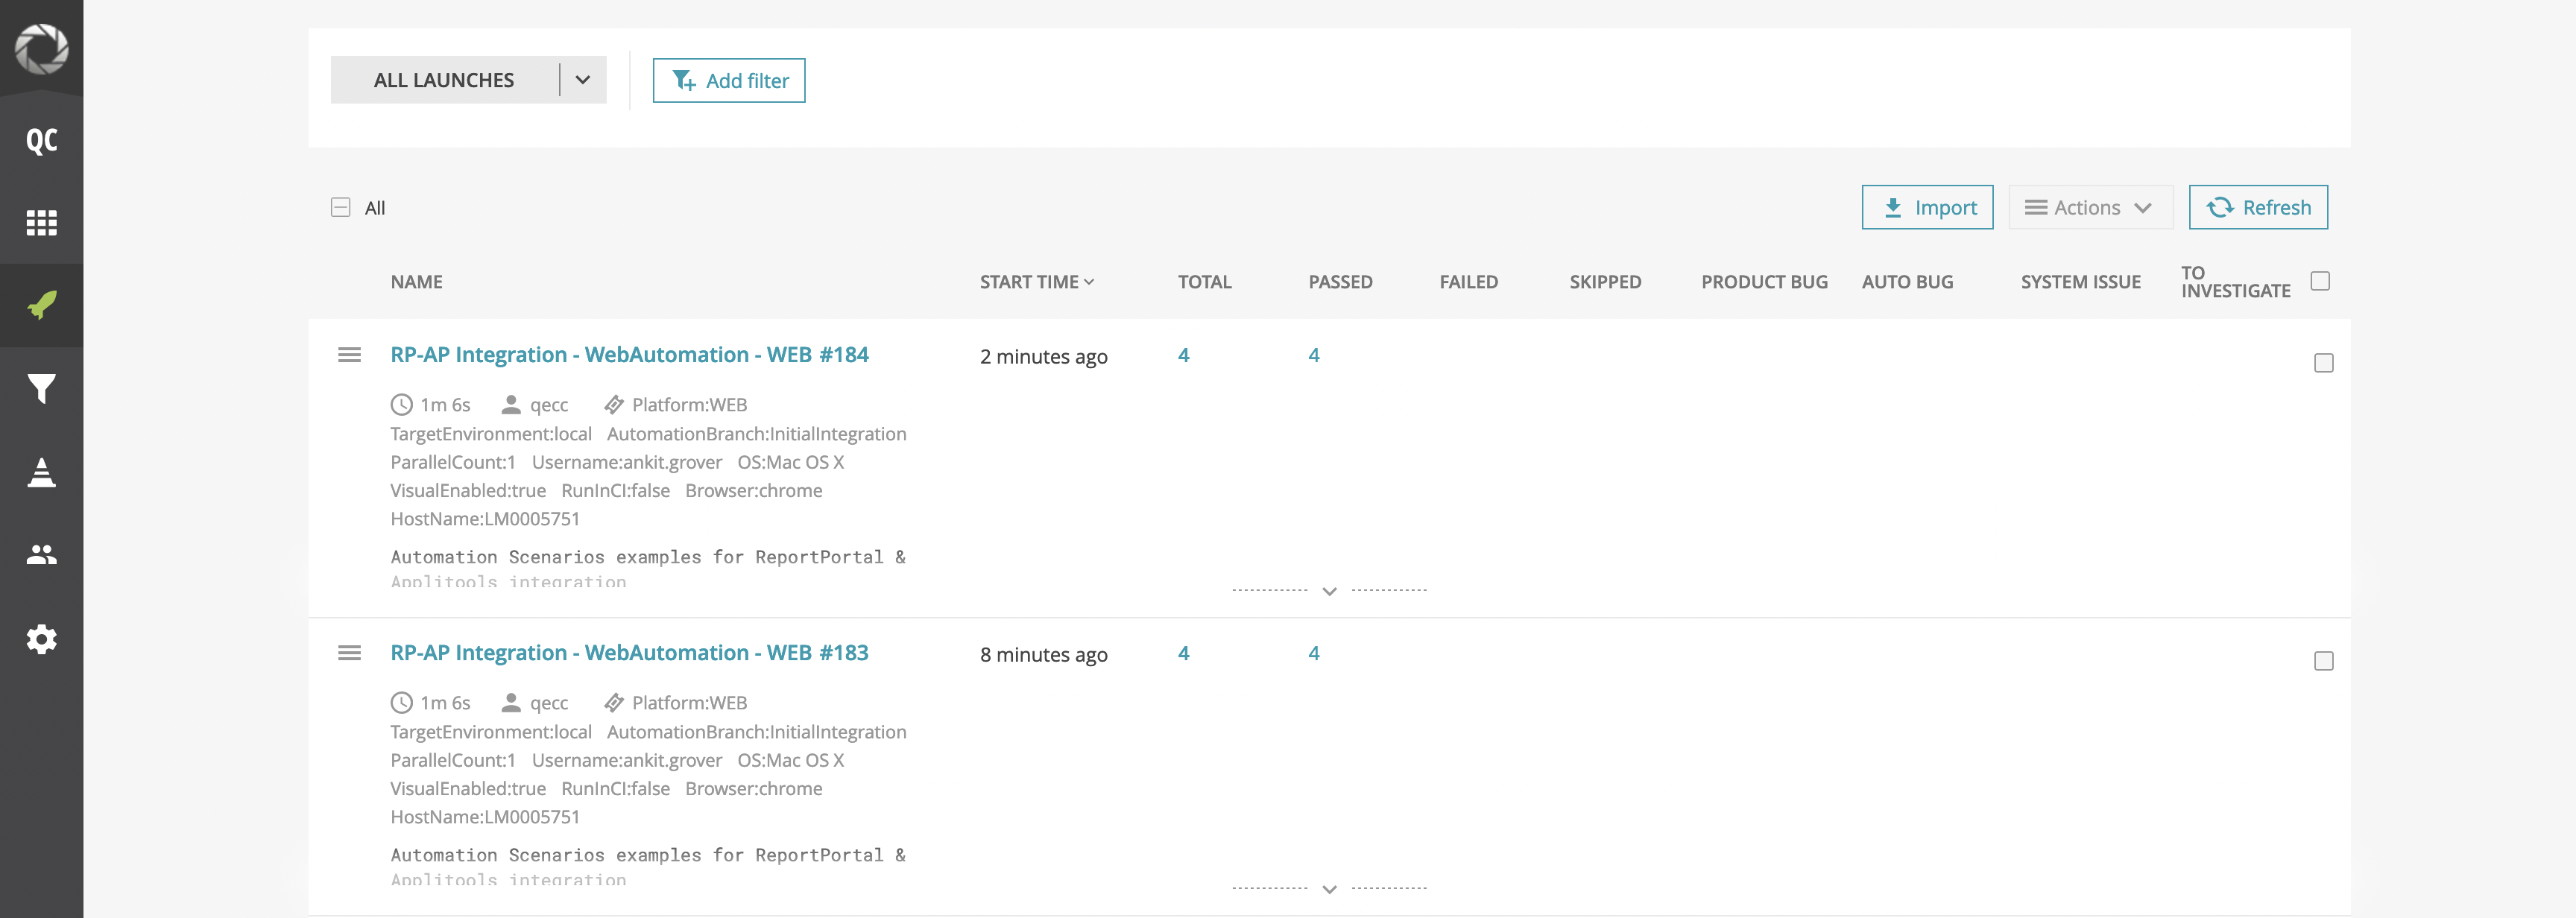
Task: Open Project Members from the sidebar
Action: pyautogui.click(x=41, y=555)
